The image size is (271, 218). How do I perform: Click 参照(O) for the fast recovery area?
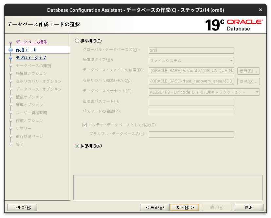(249, 81)
